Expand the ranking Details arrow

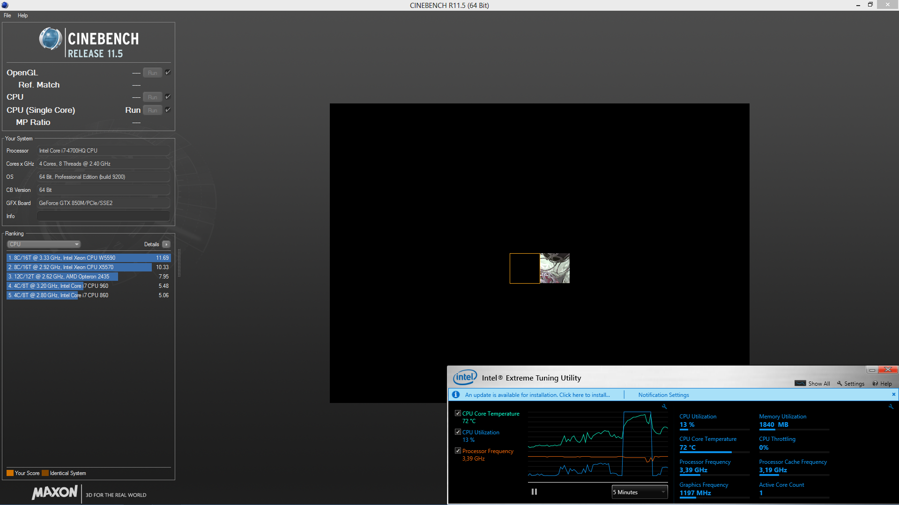166,244
